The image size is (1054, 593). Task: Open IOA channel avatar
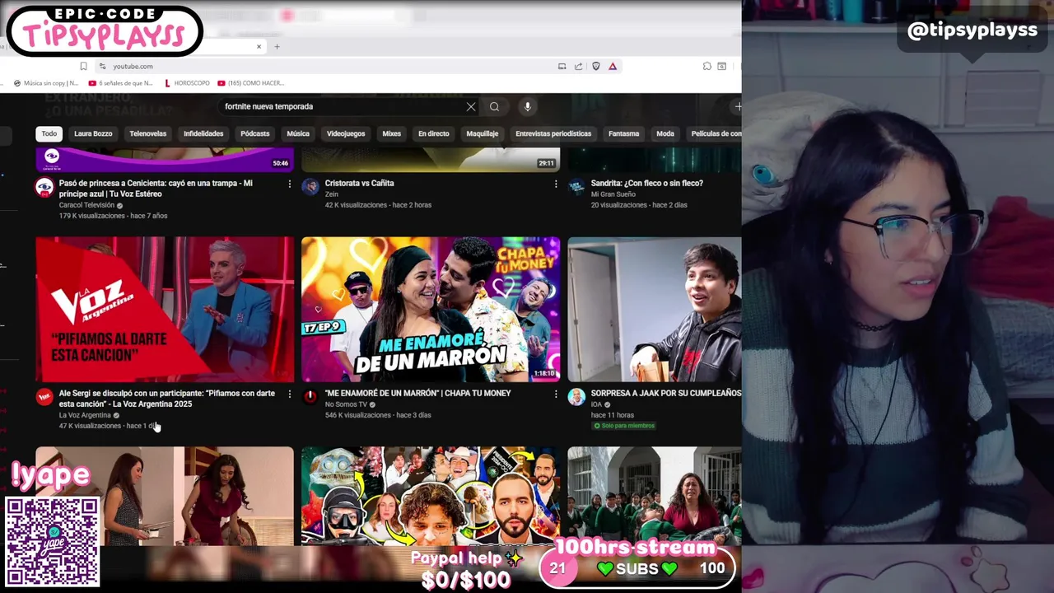tap(576, 397)
